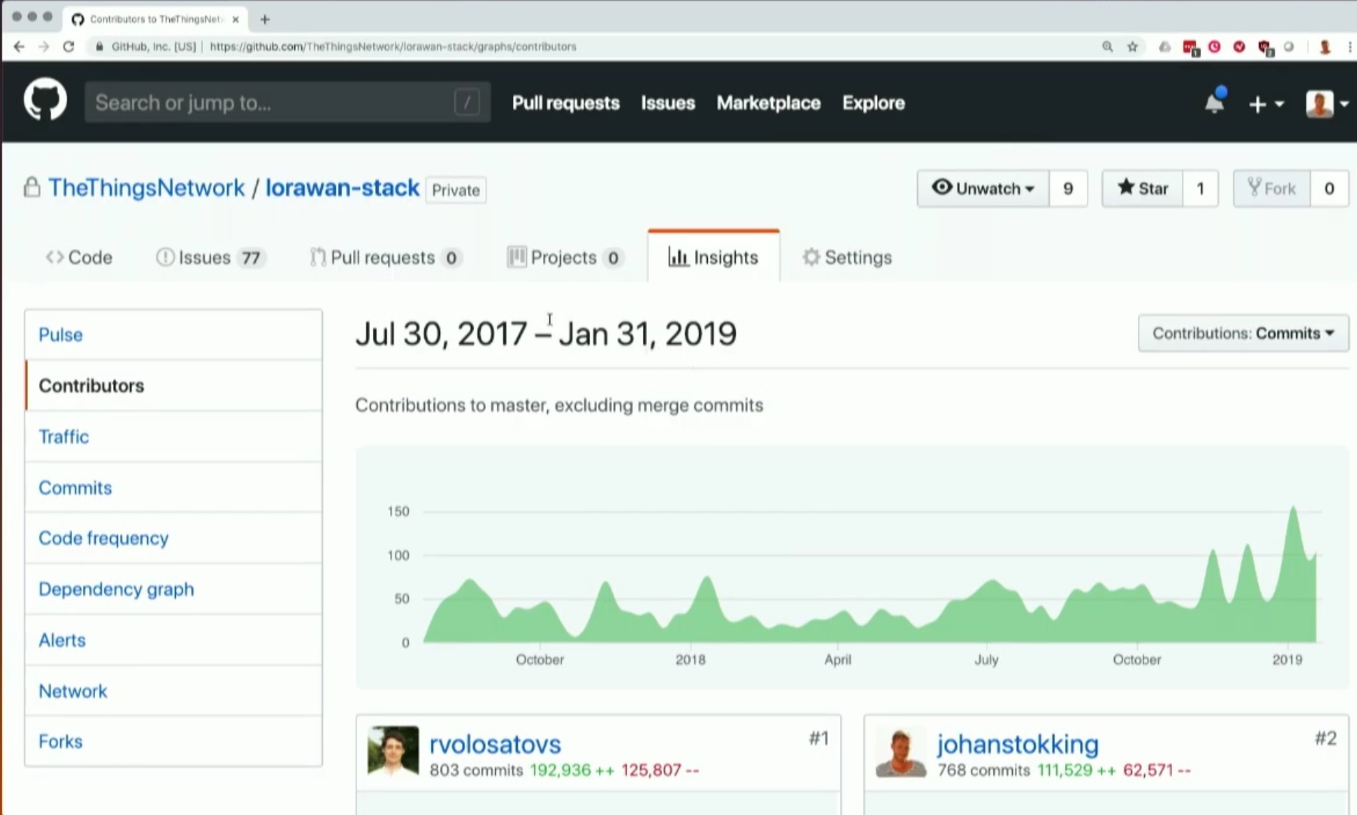Click johanstokking avatar thumbnail
The image size is (1357, 815).
coord(901,752)
